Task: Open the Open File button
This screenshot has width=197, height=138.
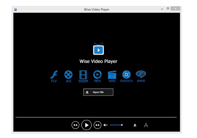Action: [x=98, y=92]
